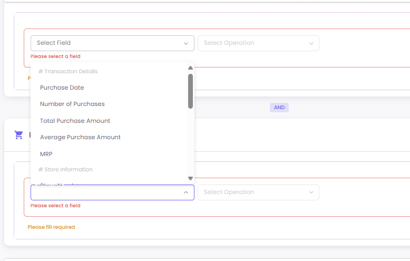Screen dimensions: 410x261
Task: Click the dropdown list scroll-up arrow
Action: [x=190, y=67]
